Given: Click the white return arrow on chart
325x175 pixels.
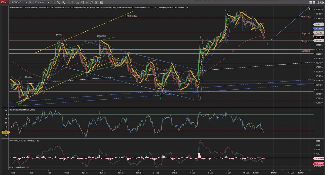Looking at the screenshot, I should click(310, 9).
